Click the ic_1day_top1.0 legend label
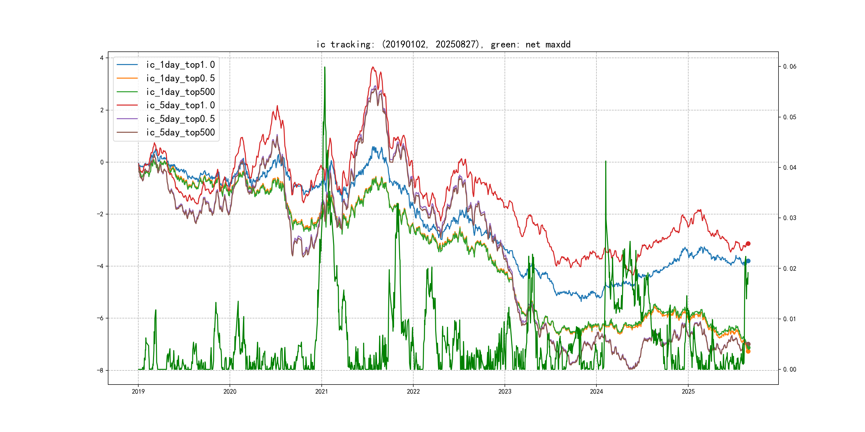The width and height of the screenshot is (865, 432). 180,65
